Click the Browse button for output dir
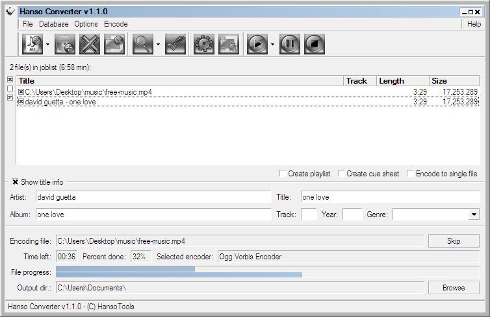490x317 pixels. (454, 288)
